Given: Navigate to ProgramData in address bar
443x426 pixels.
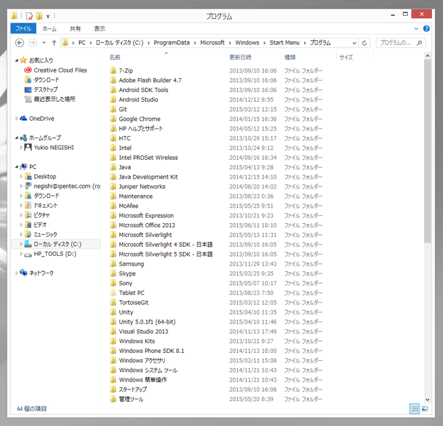Looking at the screenshot, I should [x=171, y=42].
